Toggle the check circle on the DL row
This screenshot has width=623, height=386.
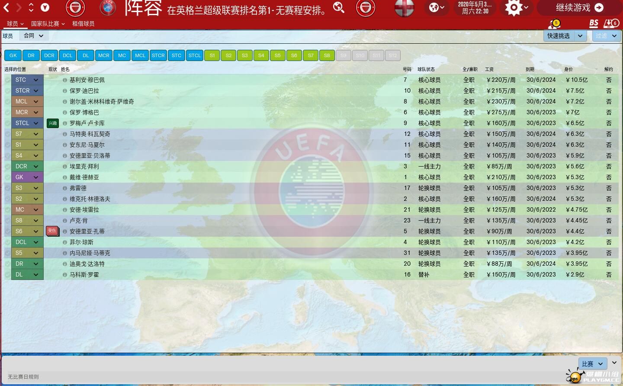(8, 275)
